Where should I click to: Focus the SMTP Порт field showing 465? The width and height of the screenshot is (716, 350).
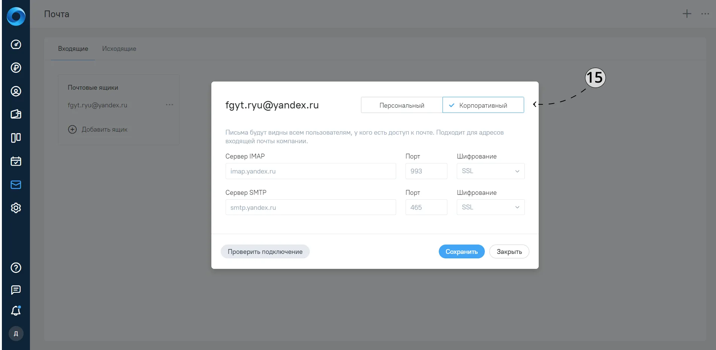[x=426, y=207]
